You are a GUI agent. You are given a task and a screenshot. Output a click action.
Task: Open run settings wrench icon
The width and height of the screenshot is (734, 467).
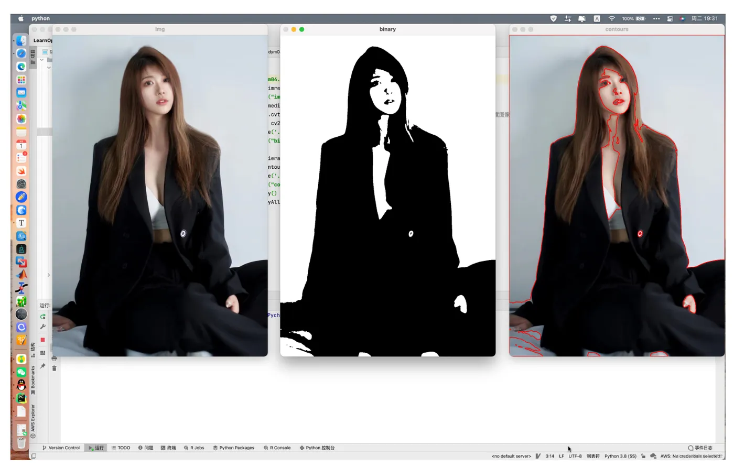43,327
